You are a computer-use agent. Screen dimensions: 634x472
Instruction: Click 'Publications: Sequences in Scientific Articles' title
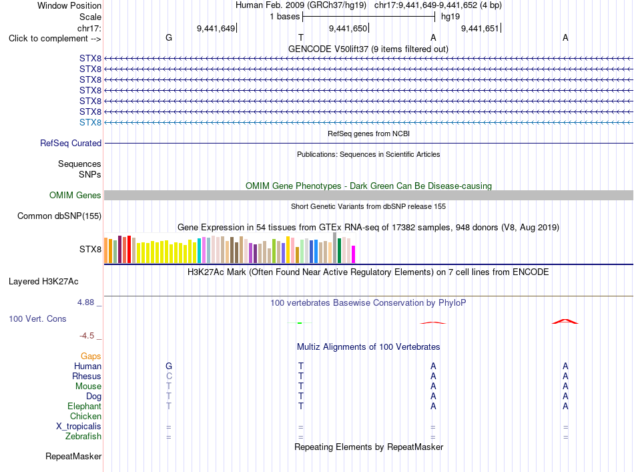368,154
